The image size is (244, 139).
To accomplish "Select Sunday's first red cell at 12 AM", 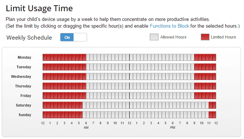I will click(x=45, y=115).
